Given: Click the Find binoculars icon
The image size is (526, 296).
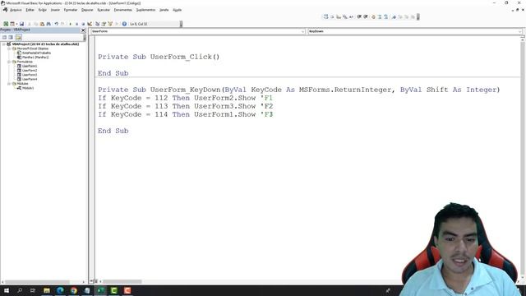Looking at the screenshot, I should 48,24.
